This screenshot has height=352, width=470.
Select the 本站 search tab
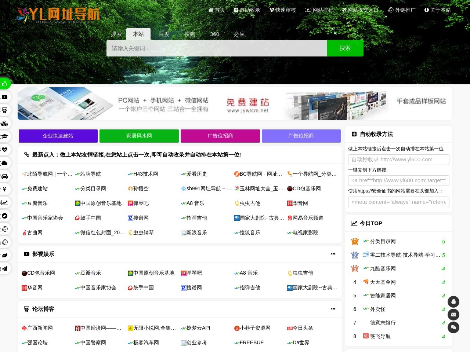coord(138,34)
